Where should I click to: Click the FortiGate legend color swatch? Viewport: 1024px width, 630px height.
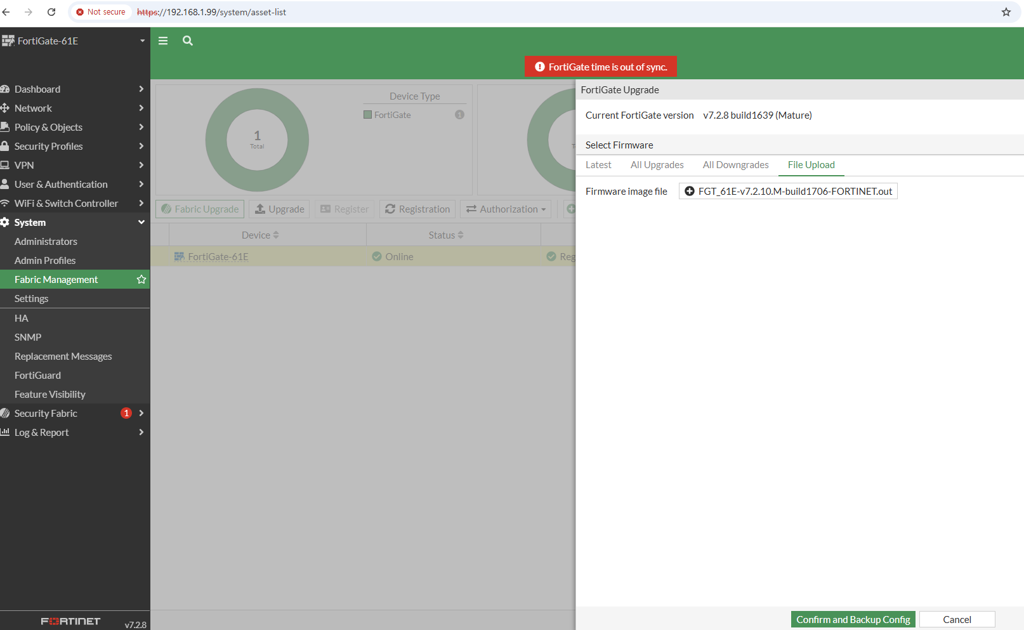click(x=367, y=115)
